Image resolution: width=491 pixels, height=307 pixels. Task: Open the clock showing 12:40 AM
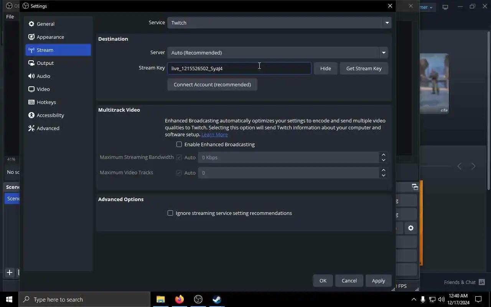[x=458, y=299]
